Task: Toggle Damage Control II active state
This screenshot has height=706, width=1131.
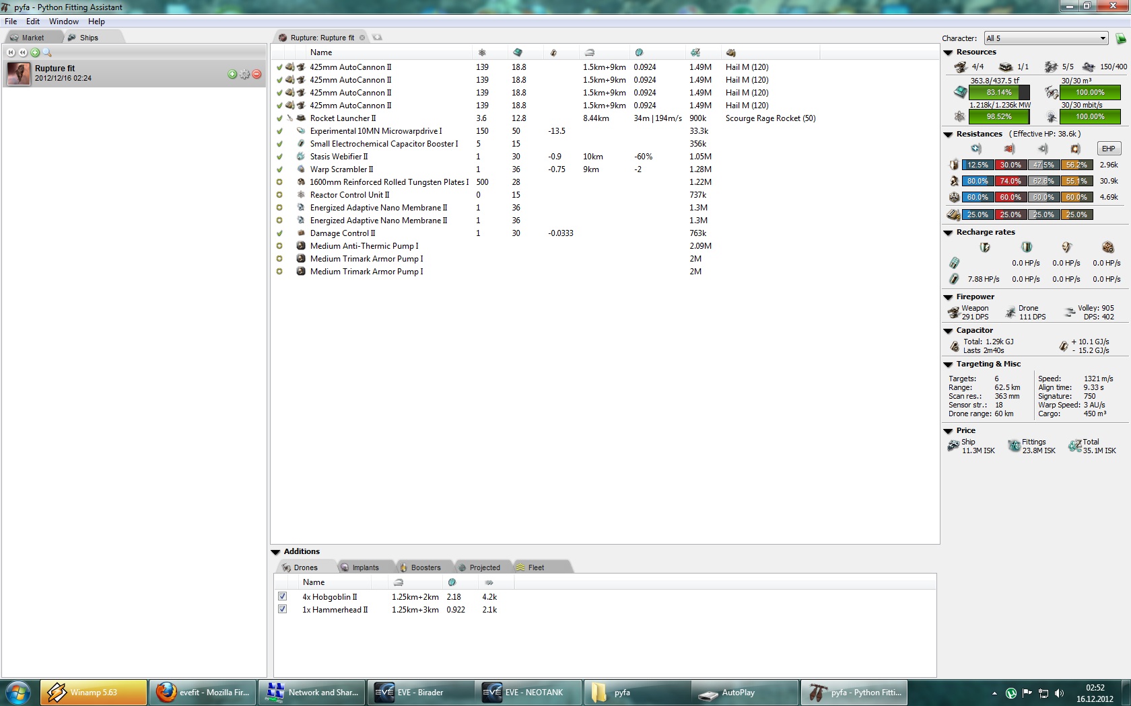Action: [x=279, y=233]
